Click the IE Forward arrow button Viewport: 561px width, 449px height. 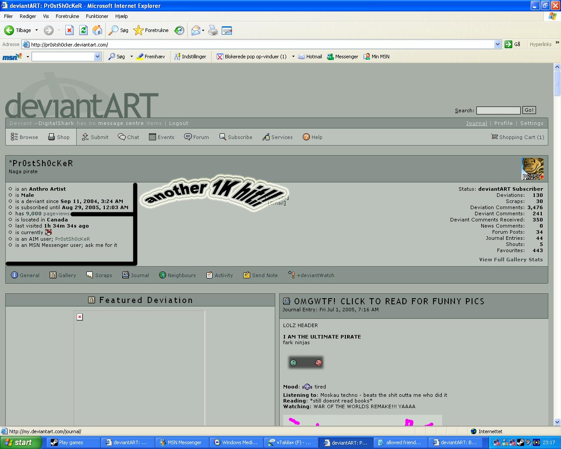[x=49, y=30]
